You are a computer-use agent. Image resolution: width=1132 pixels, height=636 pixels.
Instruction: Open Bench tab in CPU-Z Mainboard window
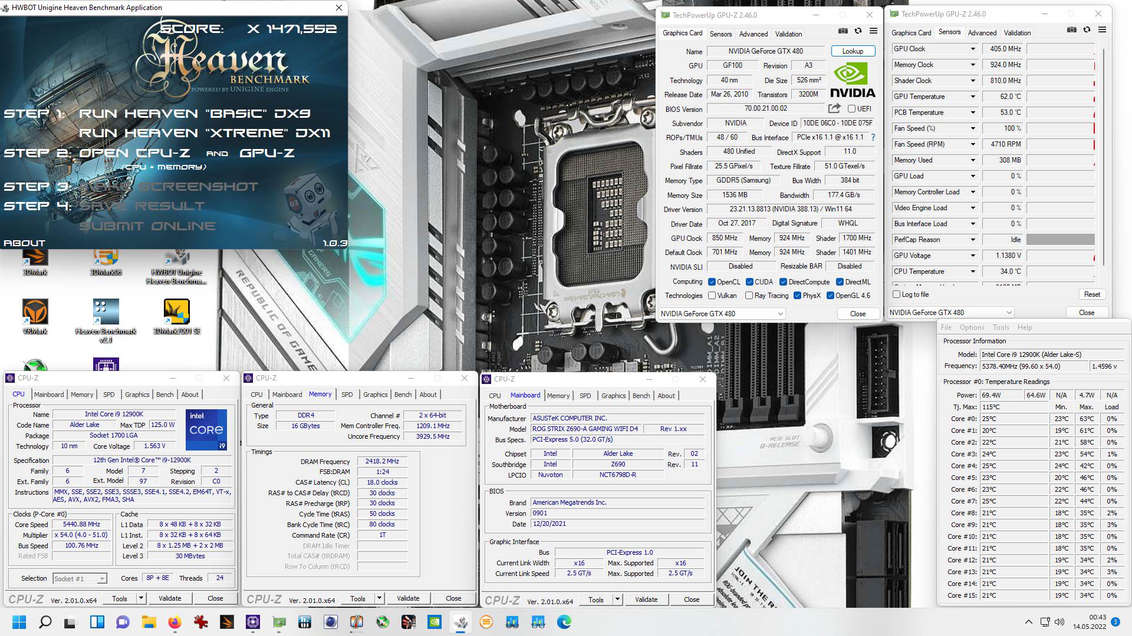(x=641, y=396)
